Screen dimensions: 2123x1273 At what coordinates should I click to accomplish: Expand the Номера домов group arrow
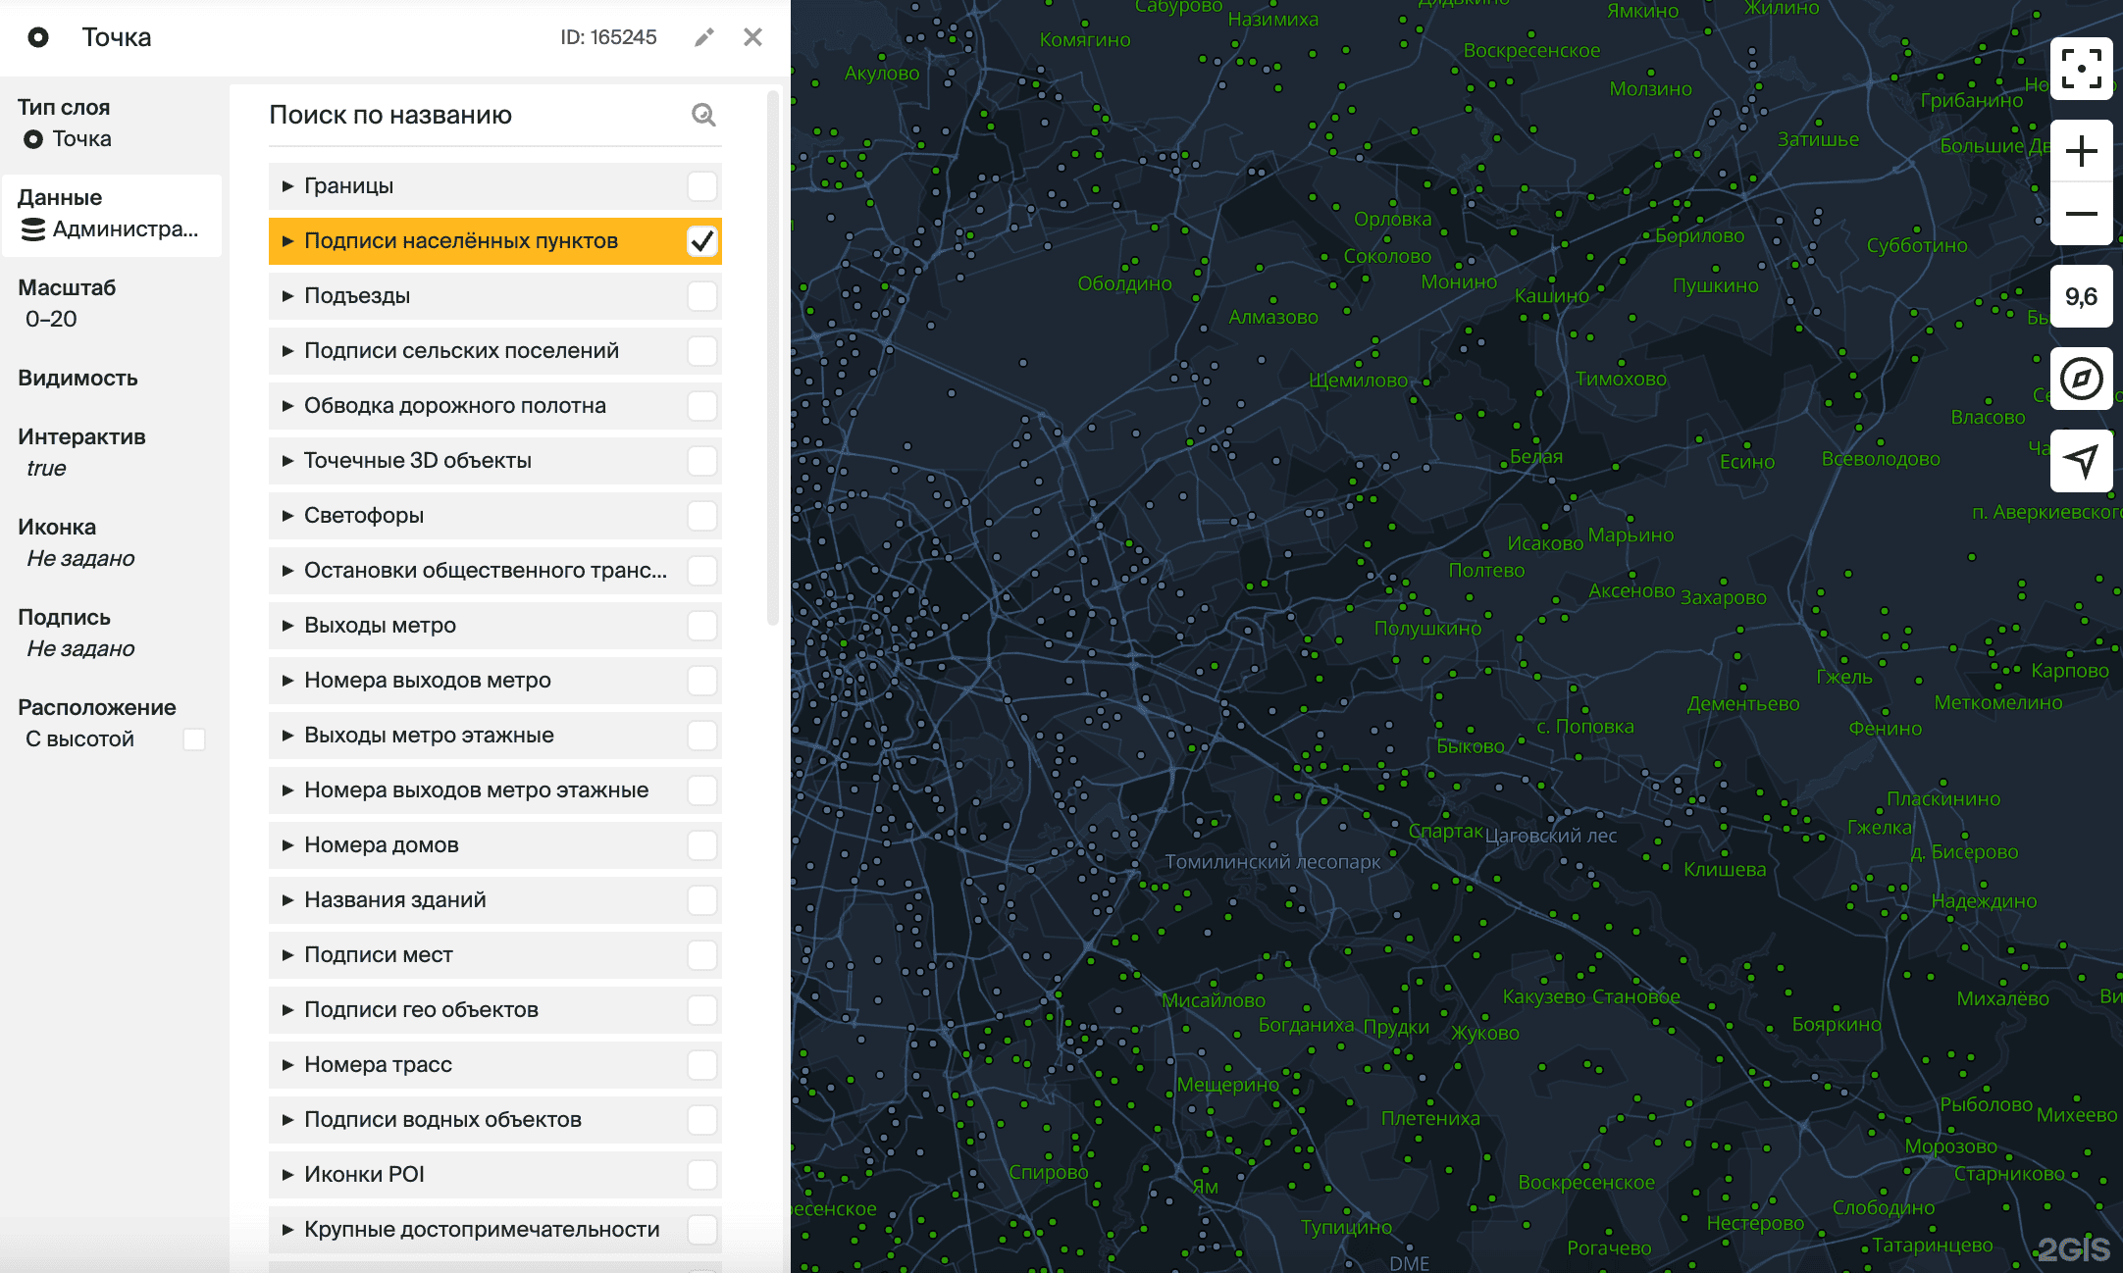(x=287, y=844)
